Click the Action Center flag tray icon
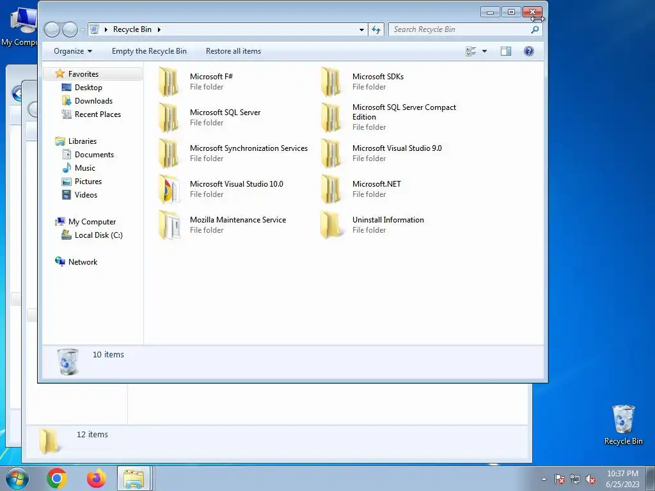 [x=560, y=479]
